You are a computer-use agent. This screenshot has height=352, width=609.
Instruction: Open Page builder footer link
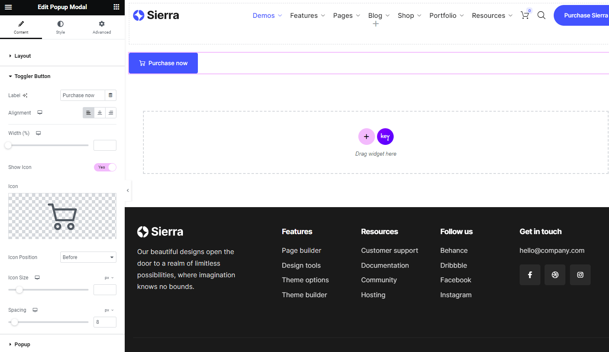click(x=301, y=251)
